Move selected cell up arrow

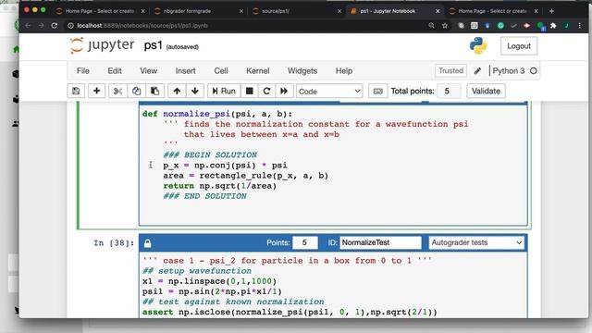[177, 91]
